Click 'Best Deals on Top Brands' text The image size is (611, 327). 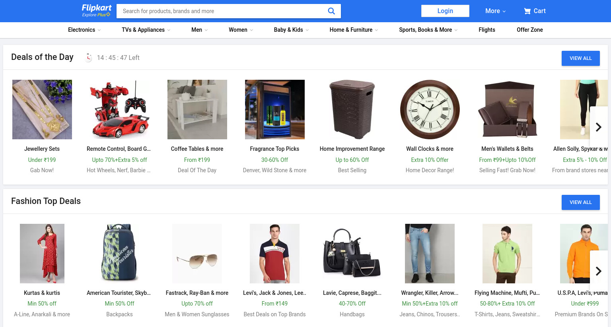point(275,314)
